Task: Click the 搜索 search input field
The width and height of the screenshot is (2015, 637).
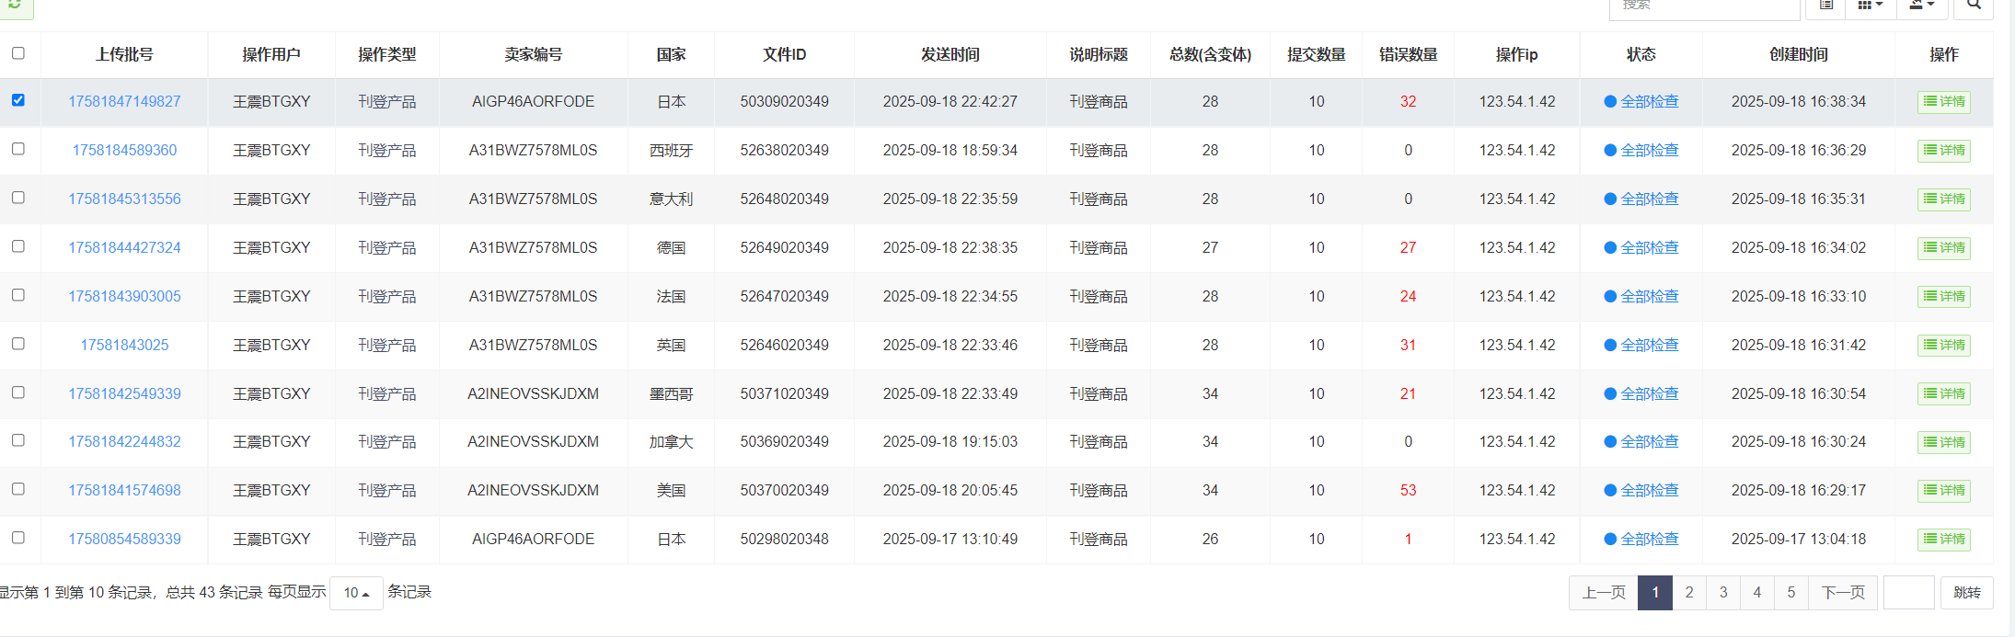Action: tap(1704, 7)
